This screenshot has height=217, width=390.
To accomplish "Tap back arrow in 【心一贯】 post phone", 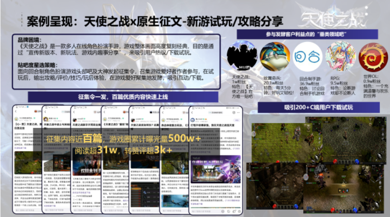I will [16, 112].
